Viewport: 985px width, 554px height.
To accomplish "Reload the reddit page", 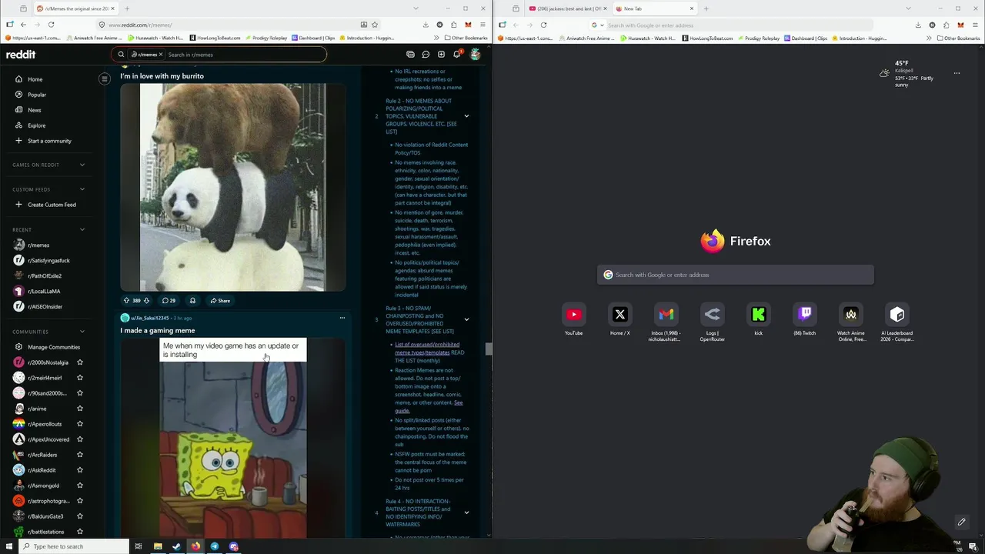I will coord(51,25).
